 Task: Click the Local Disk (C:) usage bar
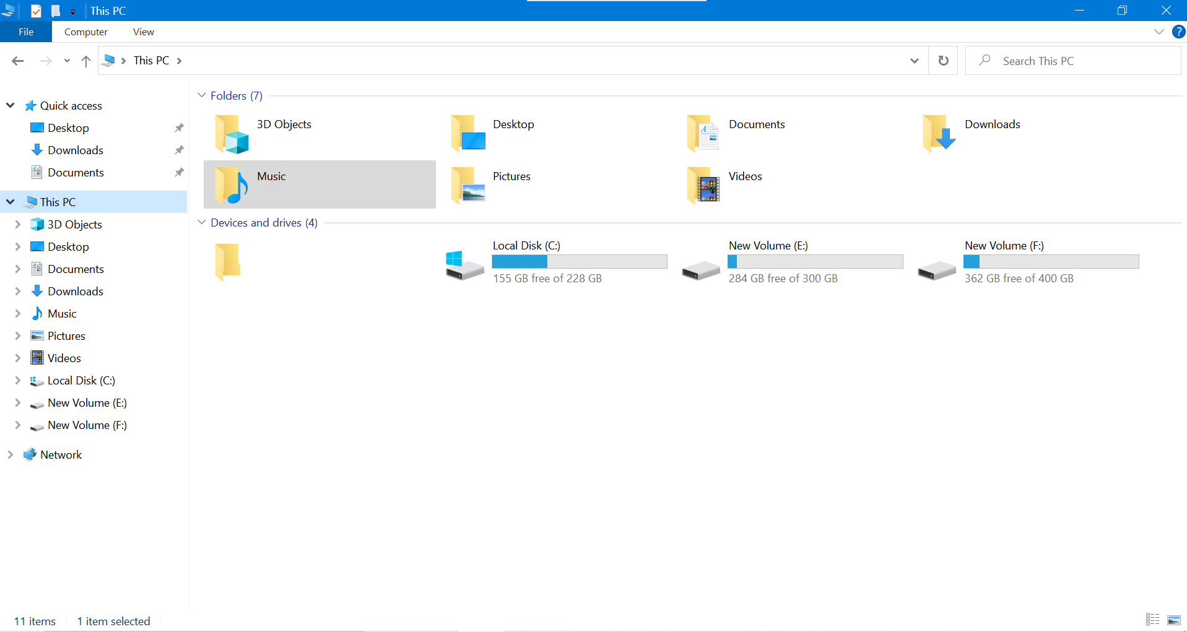click(580, 262)
